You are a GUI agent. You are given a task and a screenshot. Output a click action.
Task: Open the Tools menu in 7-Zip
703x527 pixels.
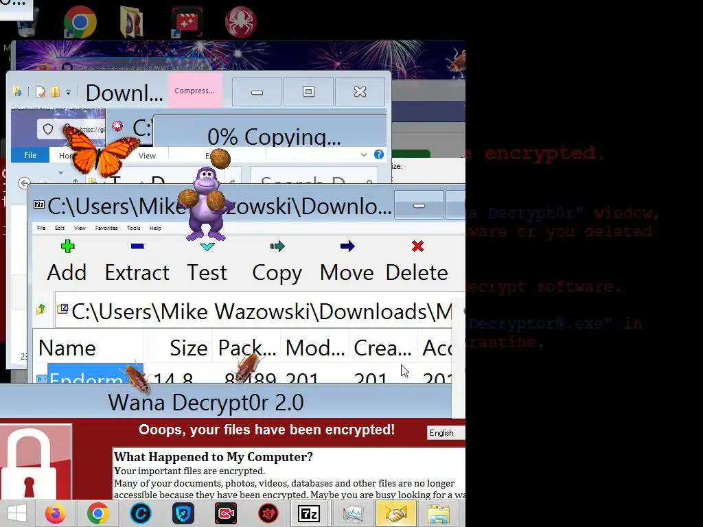click(x=134, y=228)
